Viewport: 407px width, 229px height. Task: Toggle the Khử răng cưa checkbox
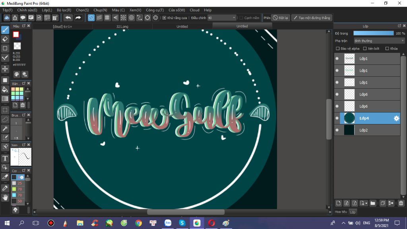click(x=165, y=18)
